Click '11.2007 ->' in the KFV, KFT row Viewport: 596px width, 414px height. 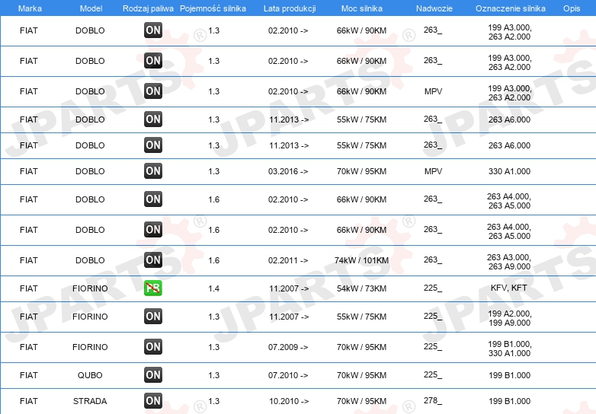(x=289, y=288)
